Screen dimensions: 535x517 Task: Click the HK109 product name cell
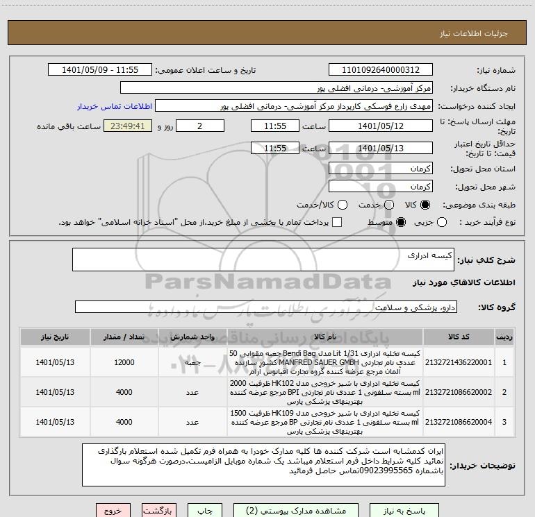coord(325,421)
